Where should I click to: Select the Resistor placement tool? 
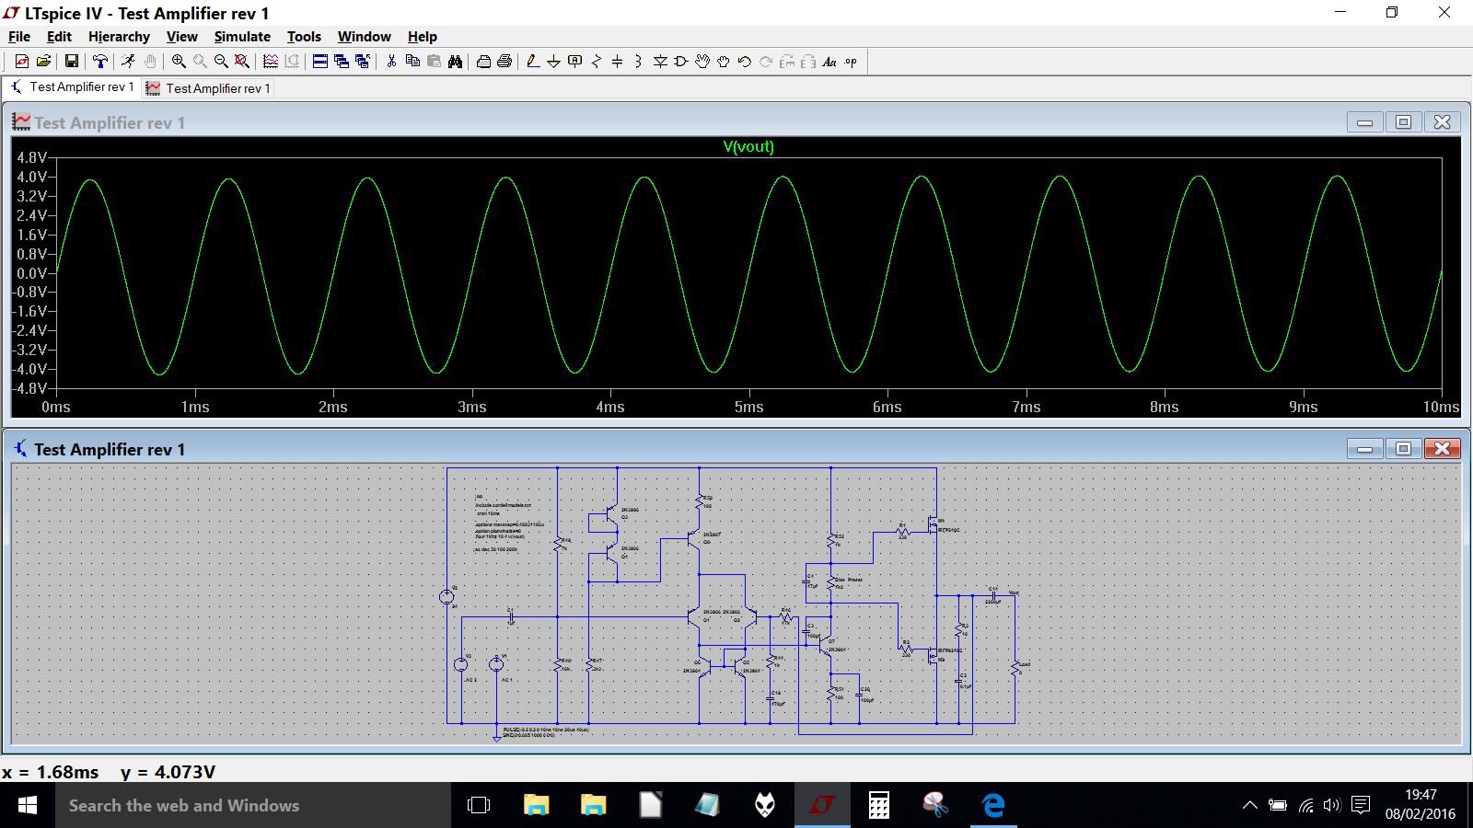coord(597,62)
